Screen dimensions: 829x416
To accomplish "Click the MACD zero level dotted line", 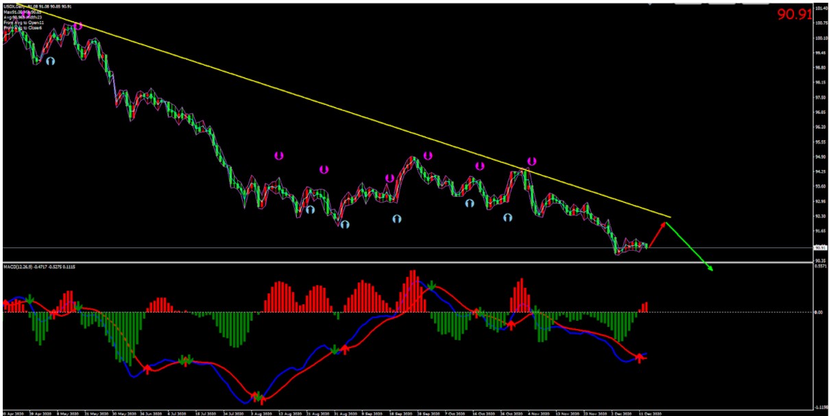I will pyautogui.click(x=720, y=312).
